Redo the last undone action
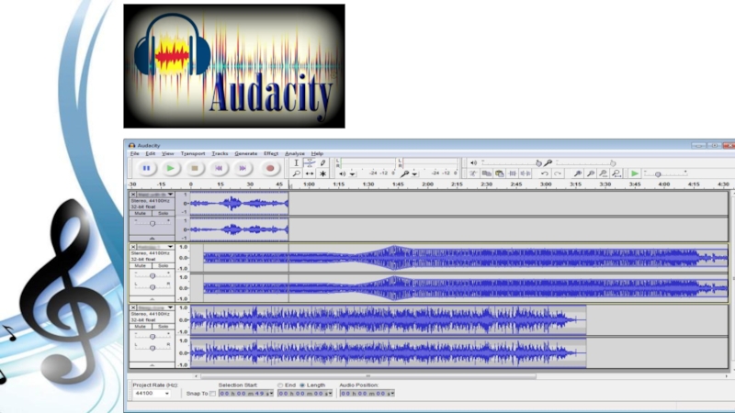 pyautogui.click(x=558, y=173)
